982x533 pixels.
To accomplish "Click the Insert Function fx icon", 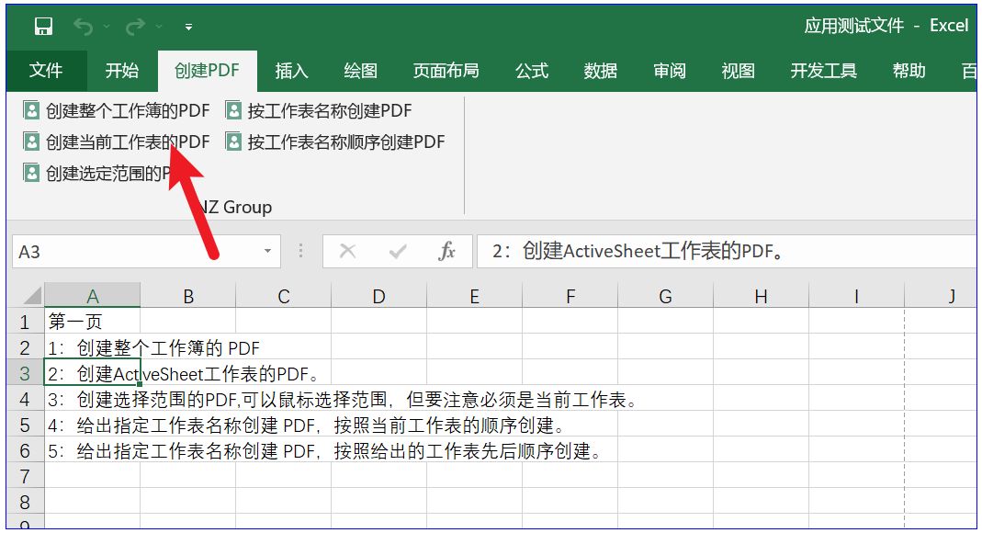I will (446, 252).
